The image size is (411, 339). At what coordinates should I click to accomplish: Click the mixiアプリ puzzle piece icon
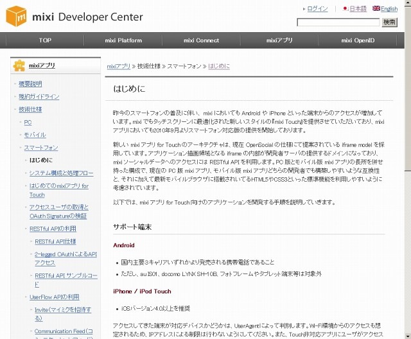tap(19, 65)
